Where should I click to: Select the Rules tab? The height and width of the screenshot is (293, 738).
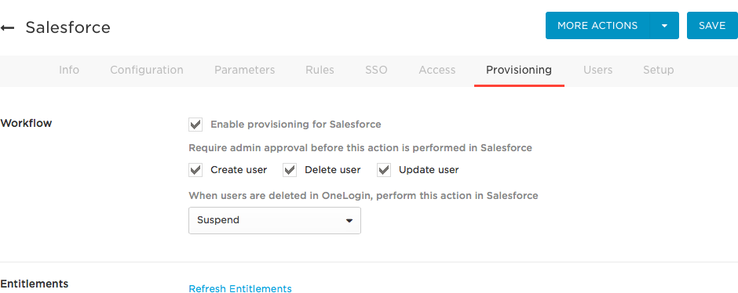(x=320, y=70)
